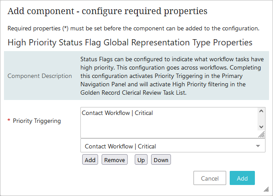
Task: Move the selected entry with the Up button
Action: click(141, 160)
